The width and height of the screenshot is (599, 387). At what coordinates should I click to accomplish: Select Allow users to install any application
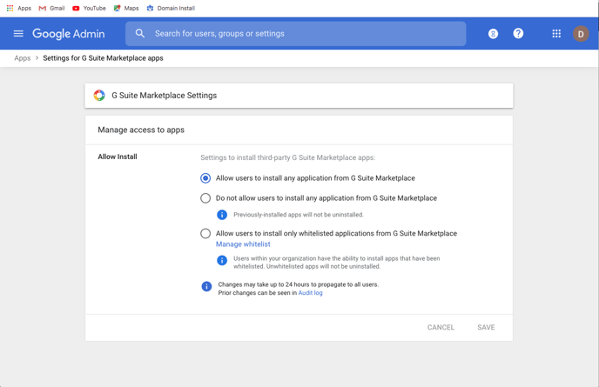pyautogui.click(x=205, y=178)
